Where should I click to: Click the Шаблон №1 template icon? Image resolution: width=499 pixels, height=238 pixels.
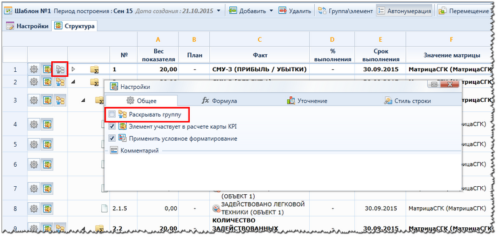(x=8, y=11)
